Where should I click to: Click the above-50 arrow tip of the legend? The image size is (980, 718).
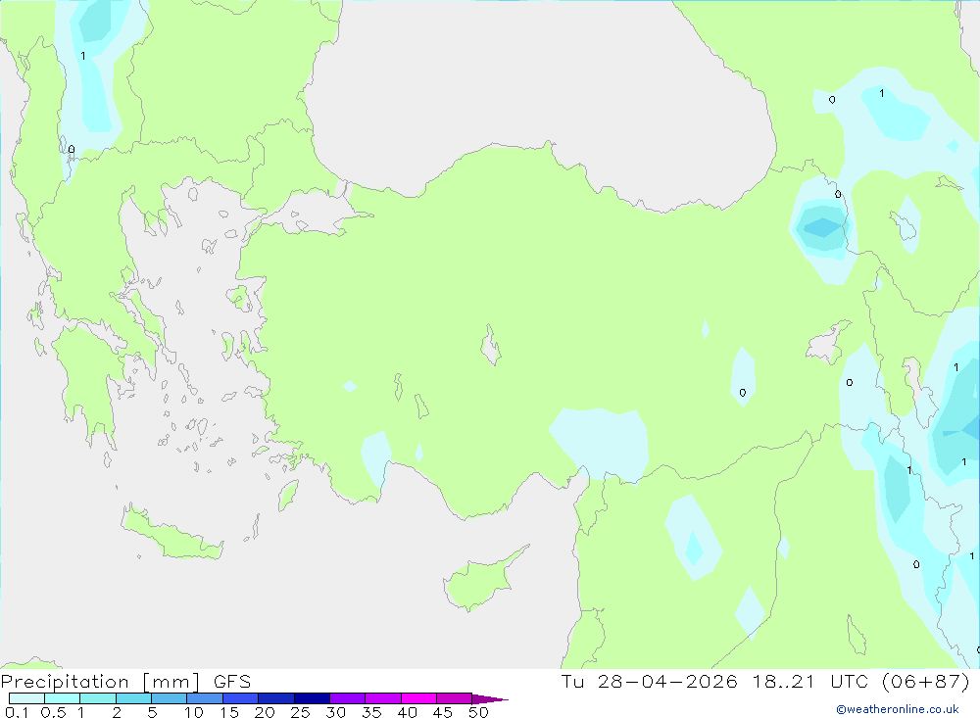(x=489, y=698)
